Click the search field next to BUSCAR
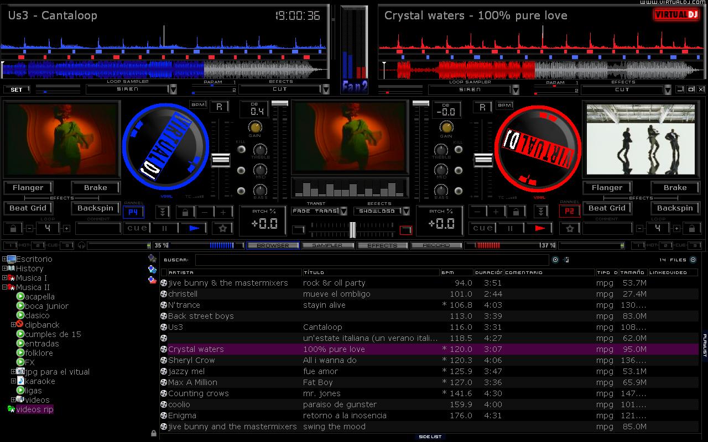 coord(372,260)
